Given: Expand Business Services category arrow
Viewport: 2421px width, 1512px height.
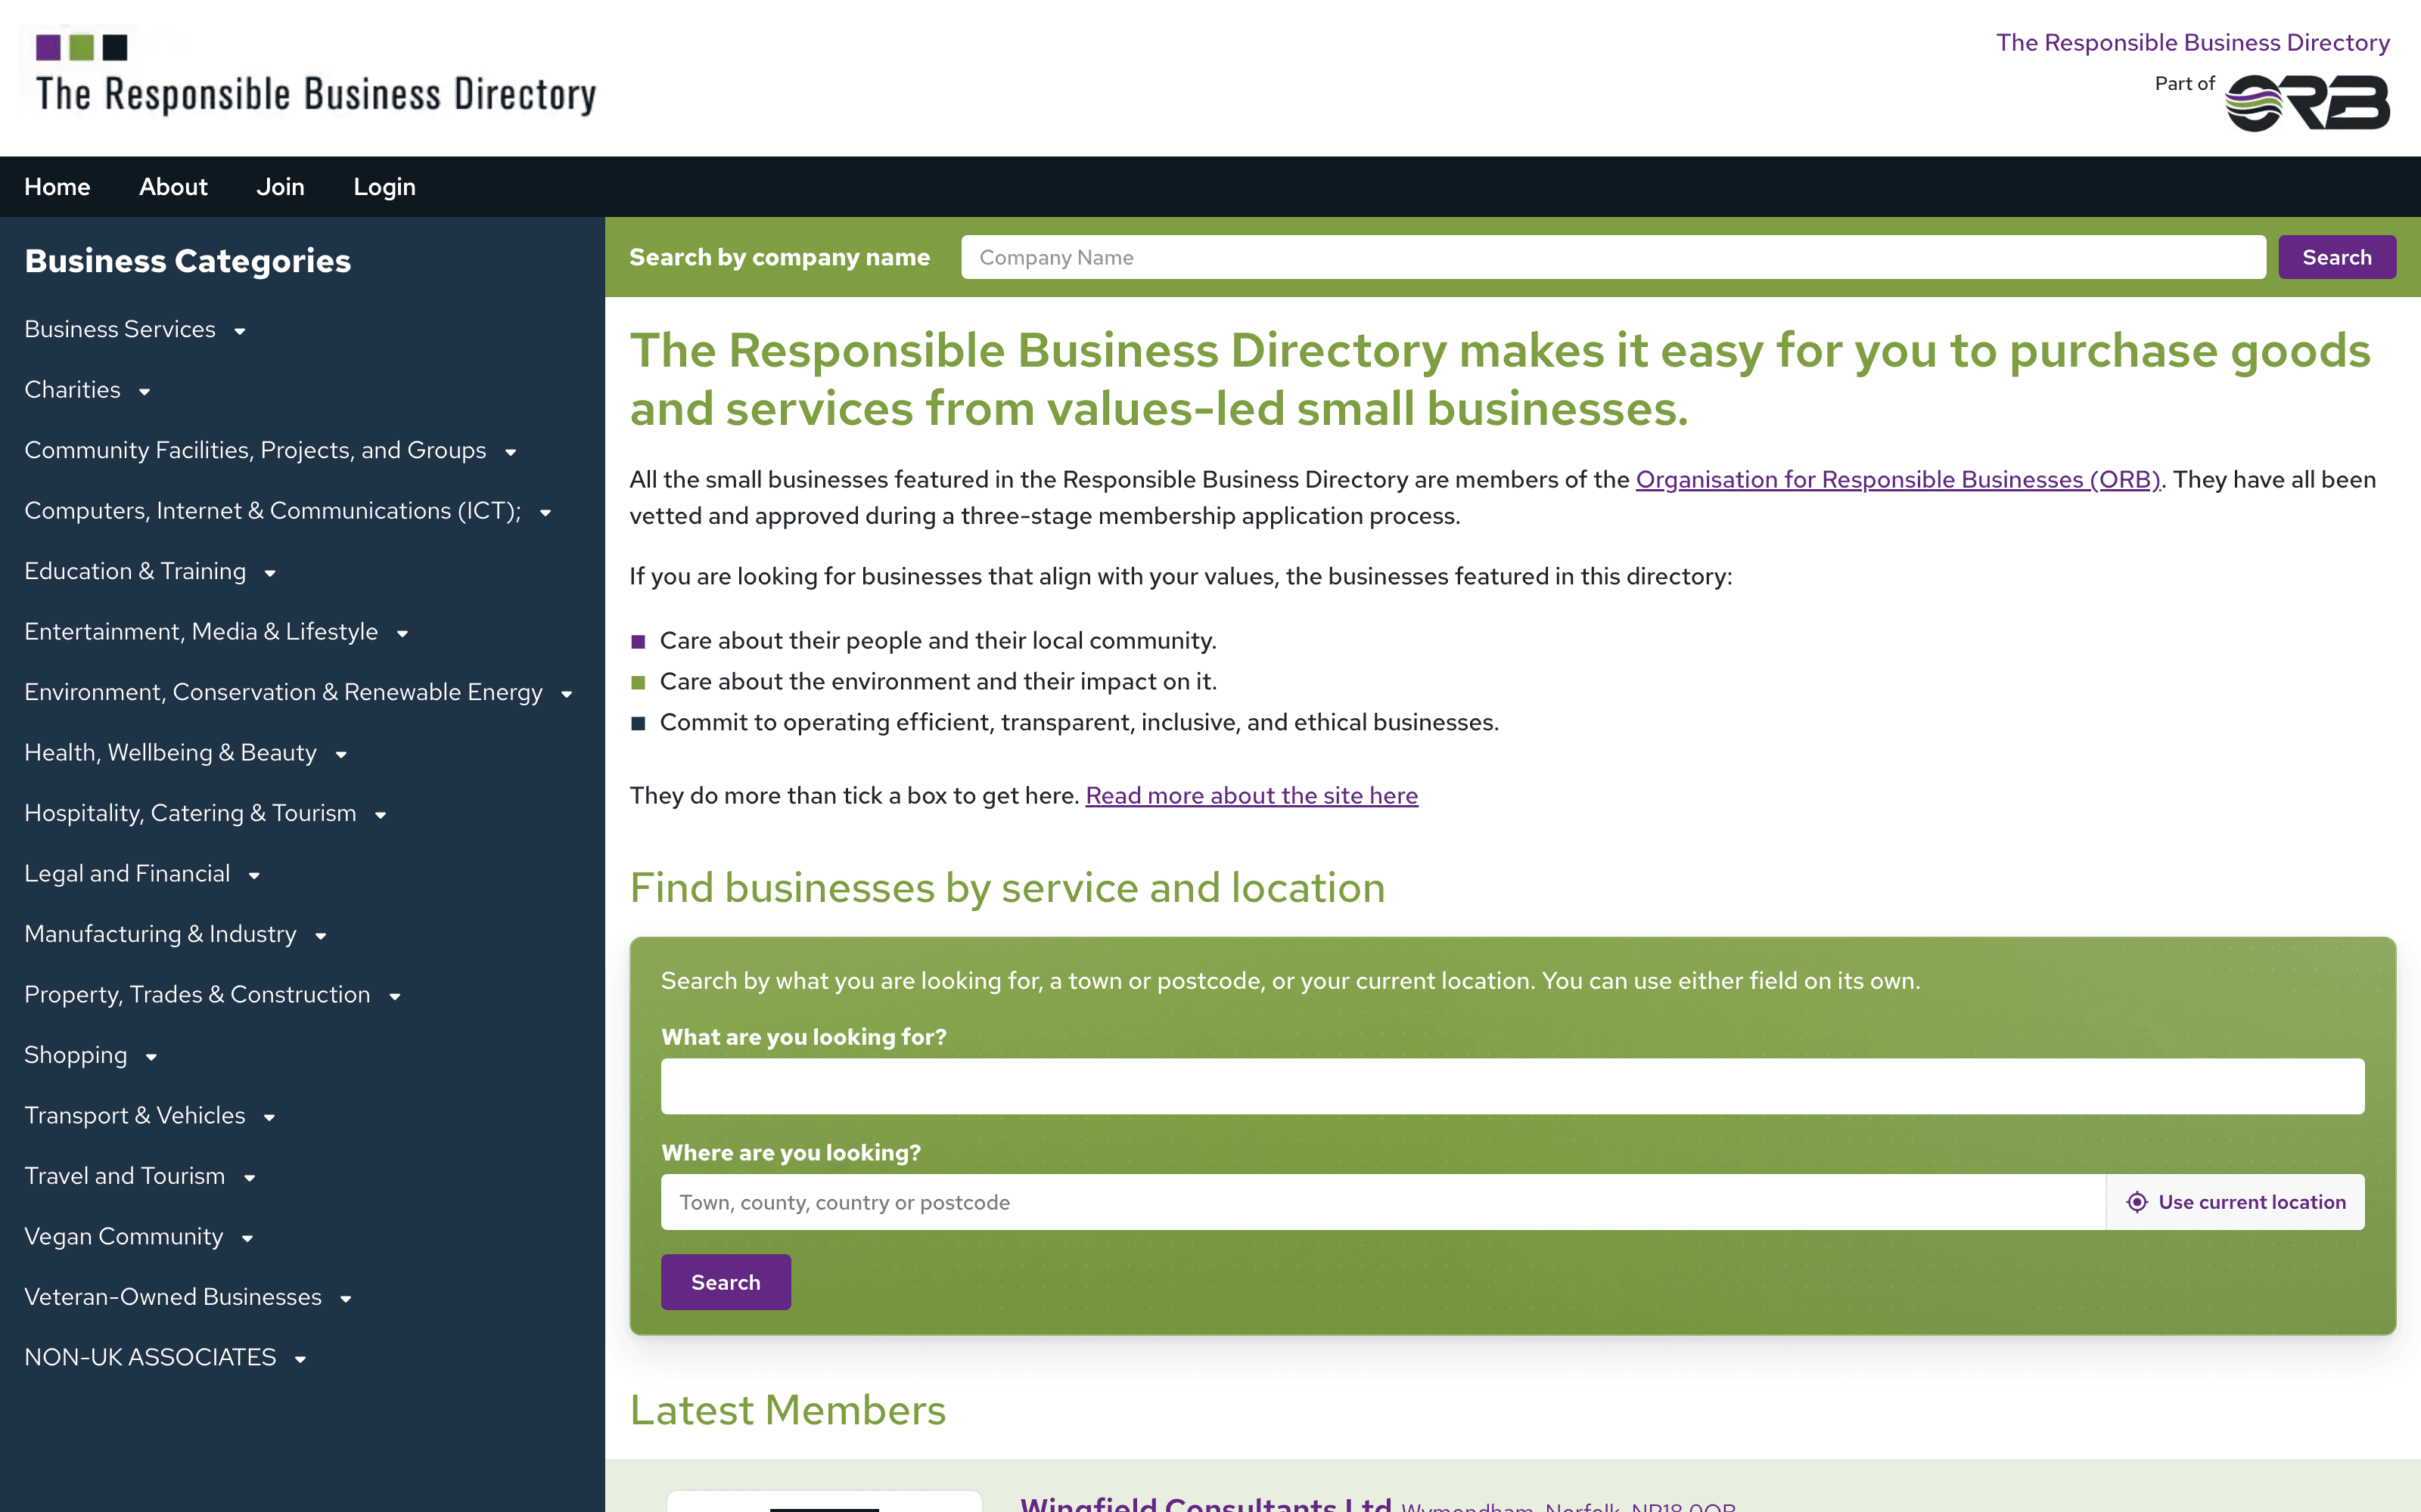Looking at the screenshot, I should tap(239, 331).
